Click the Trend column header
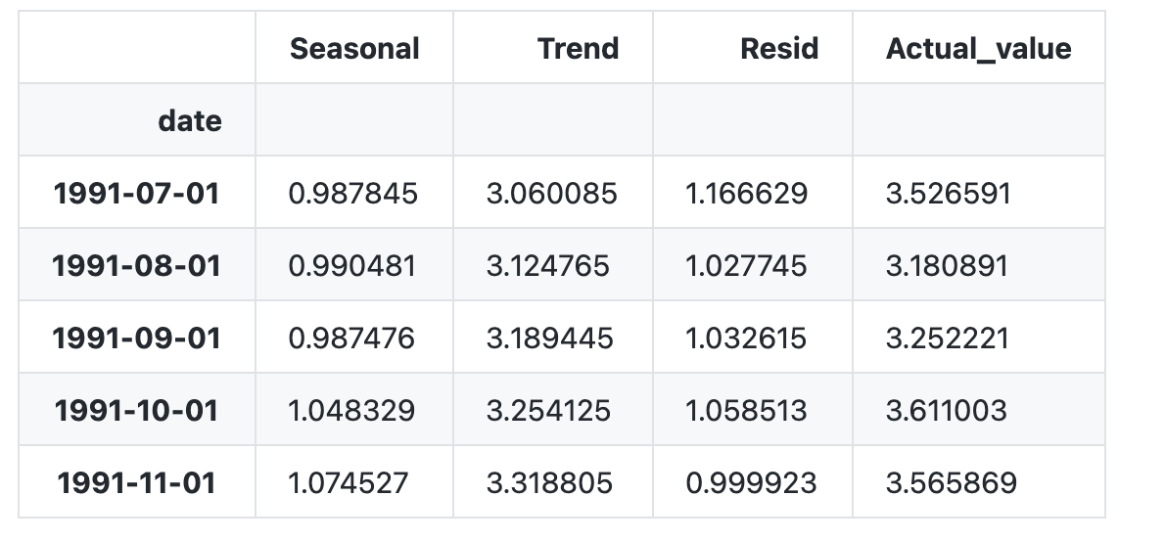The image size is (1165, 542). pyautogui.click(x=578, y=49)
